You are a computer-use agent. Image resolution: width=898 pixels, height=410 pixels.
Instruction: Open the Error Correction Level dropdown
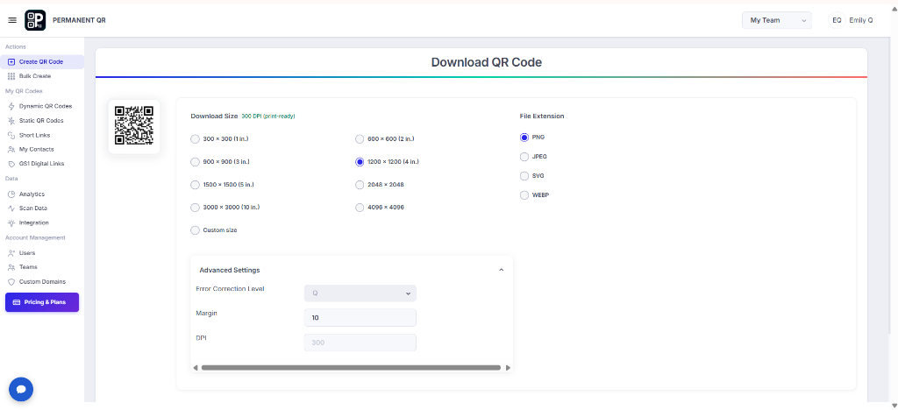(x=360, y=293)
